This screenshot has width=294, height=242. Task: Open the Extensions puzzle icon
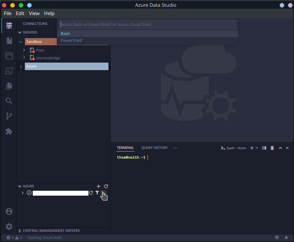9,131
